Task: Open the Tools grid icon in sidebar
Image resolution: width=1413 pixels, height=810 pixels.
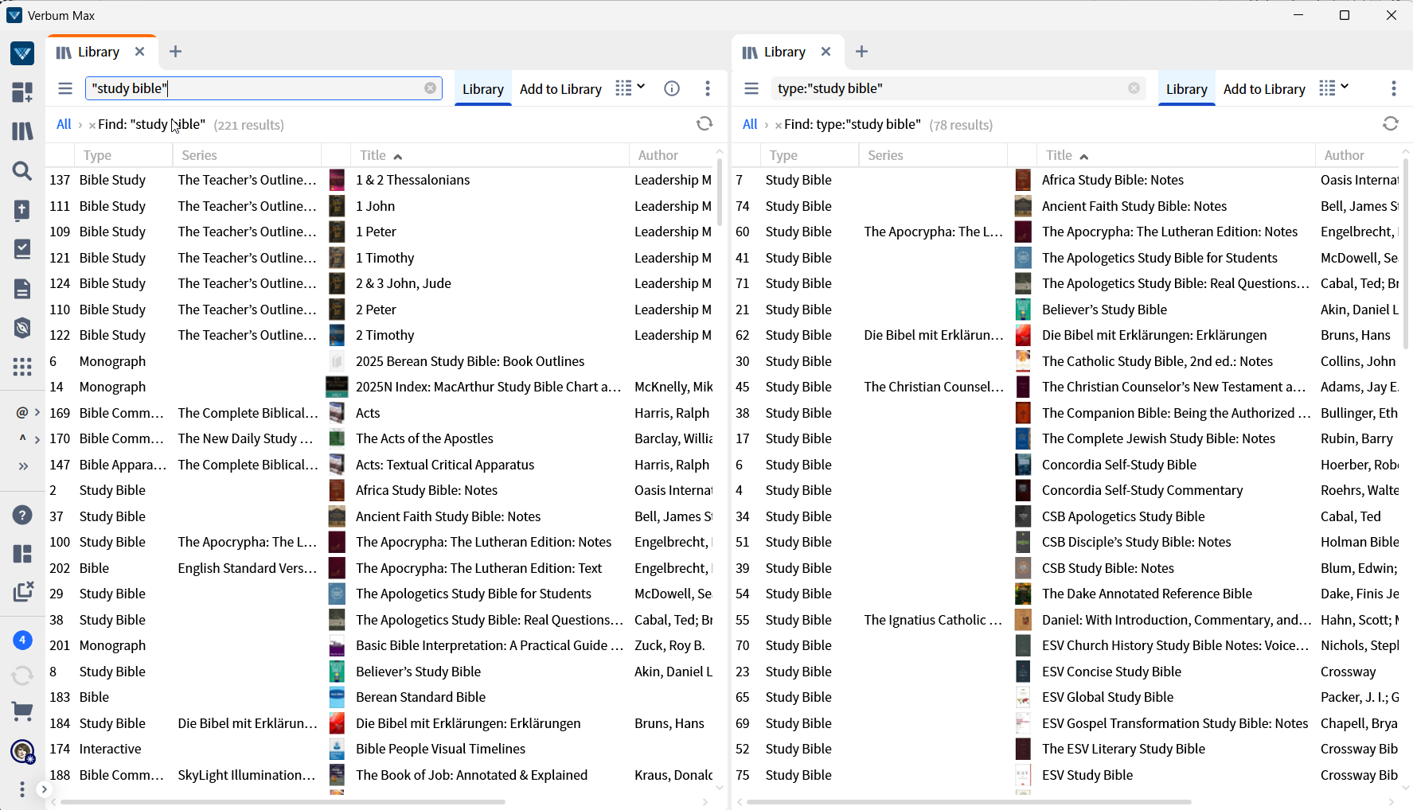Action: [22, 367]
